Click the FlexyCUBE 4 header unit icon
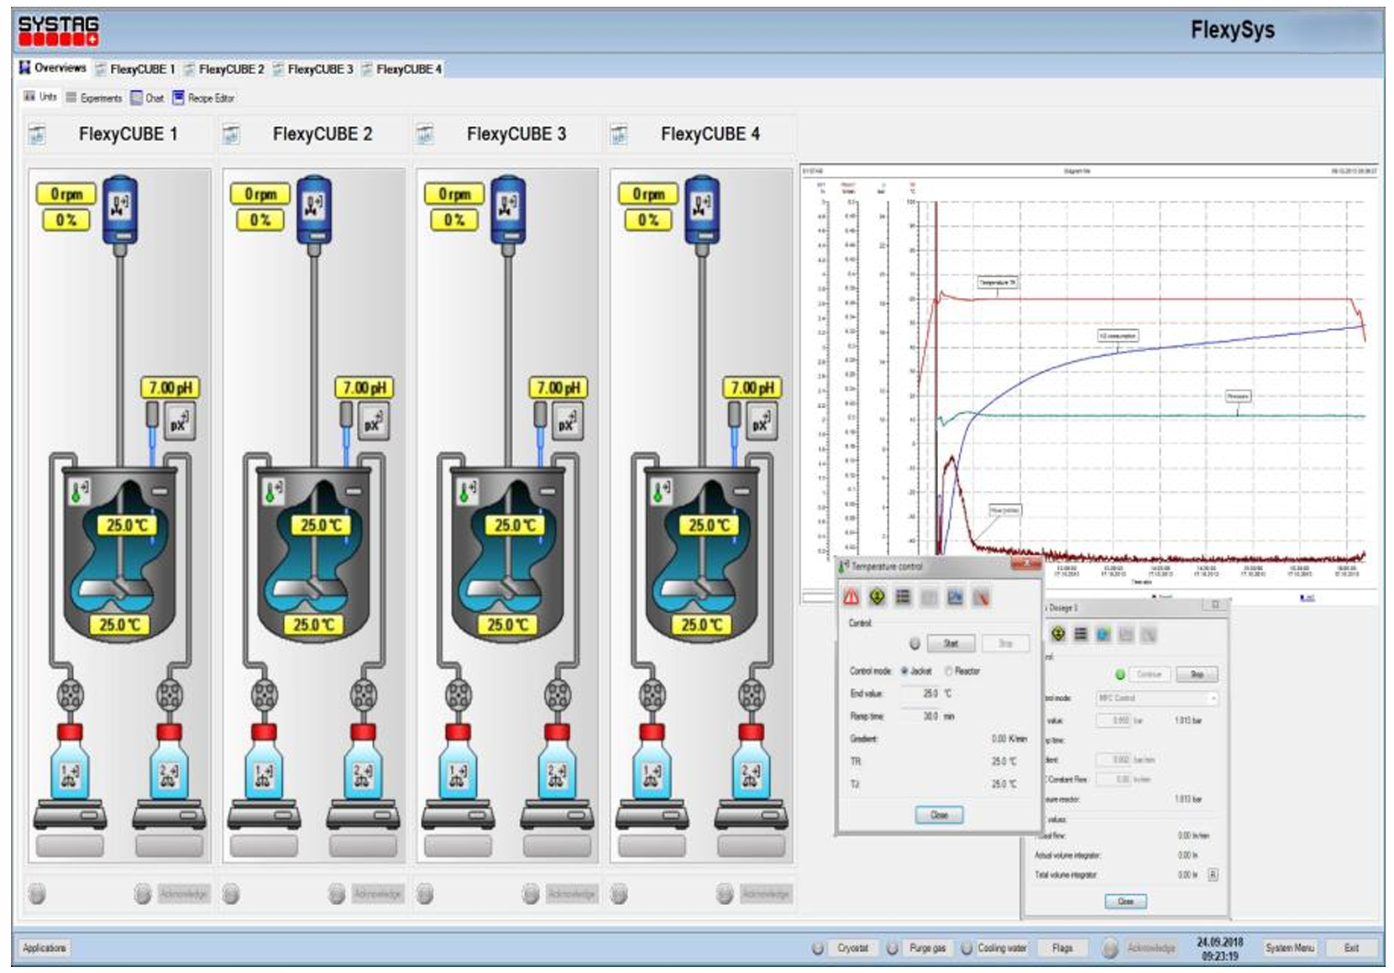 [x=619, y=134]
